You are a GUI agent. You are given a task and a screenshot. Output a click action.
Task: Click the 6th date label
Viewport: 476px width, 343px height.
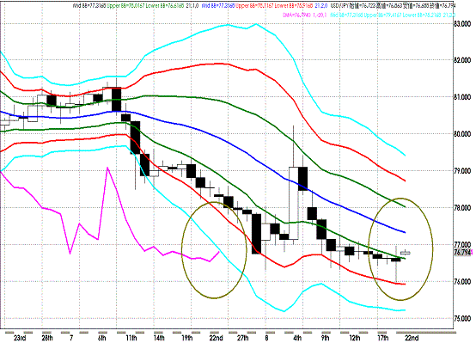pyautogui.click(x=102, y=338)
